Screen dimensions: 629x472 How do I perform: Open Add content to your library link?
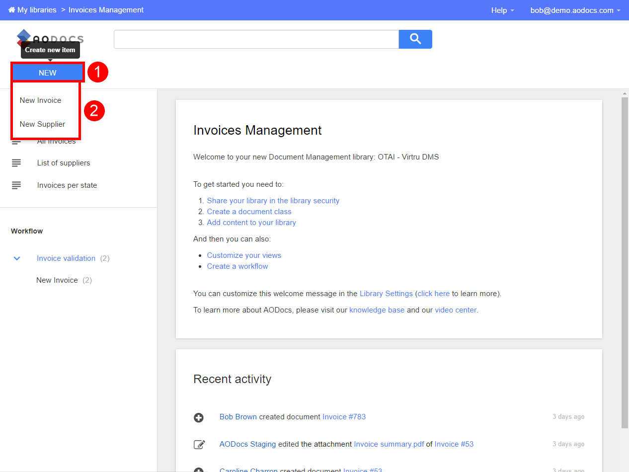coord(251,223)
